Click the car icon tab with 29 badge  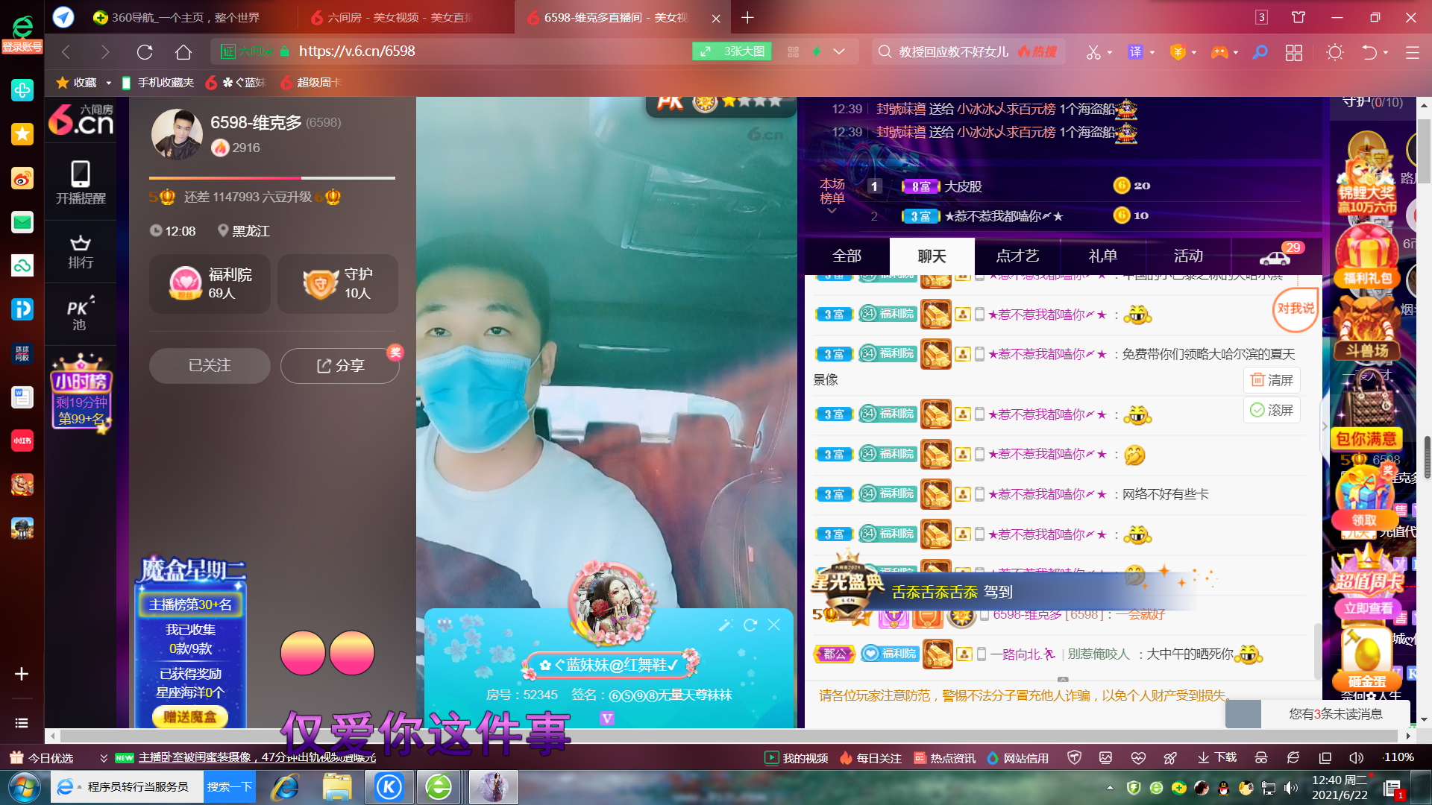(x=1275, y=256)
